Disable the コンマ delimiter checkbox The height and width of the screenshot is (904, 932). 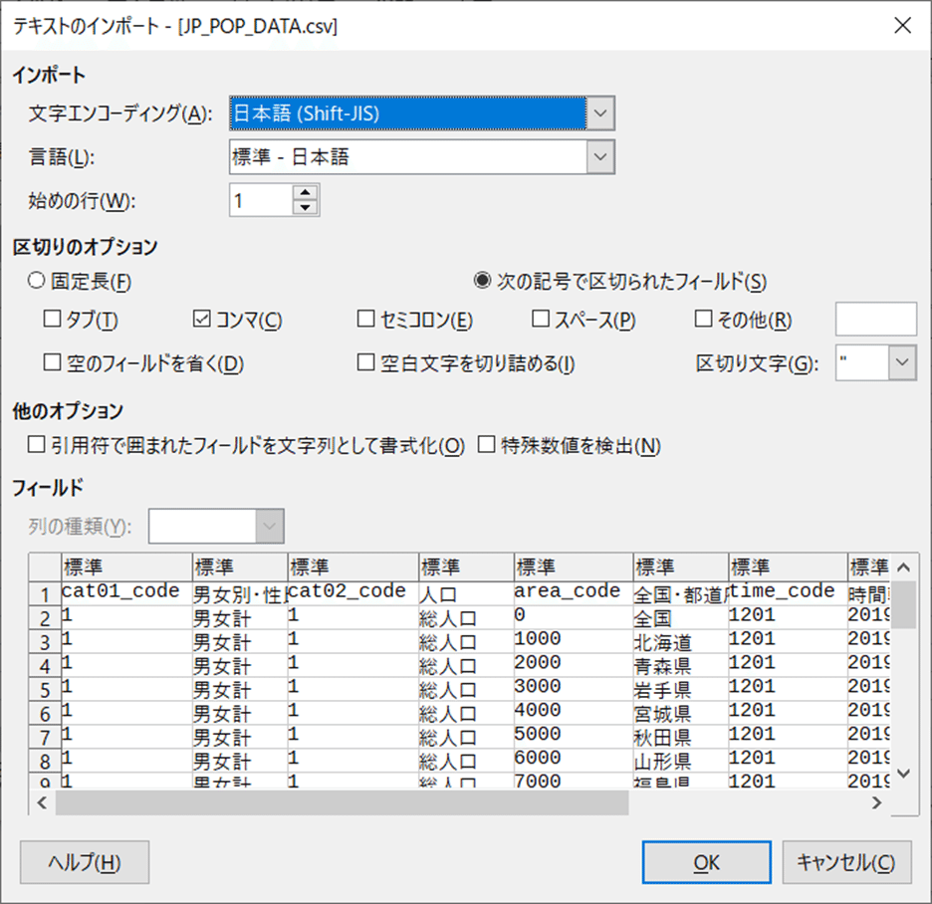[201, 319]
